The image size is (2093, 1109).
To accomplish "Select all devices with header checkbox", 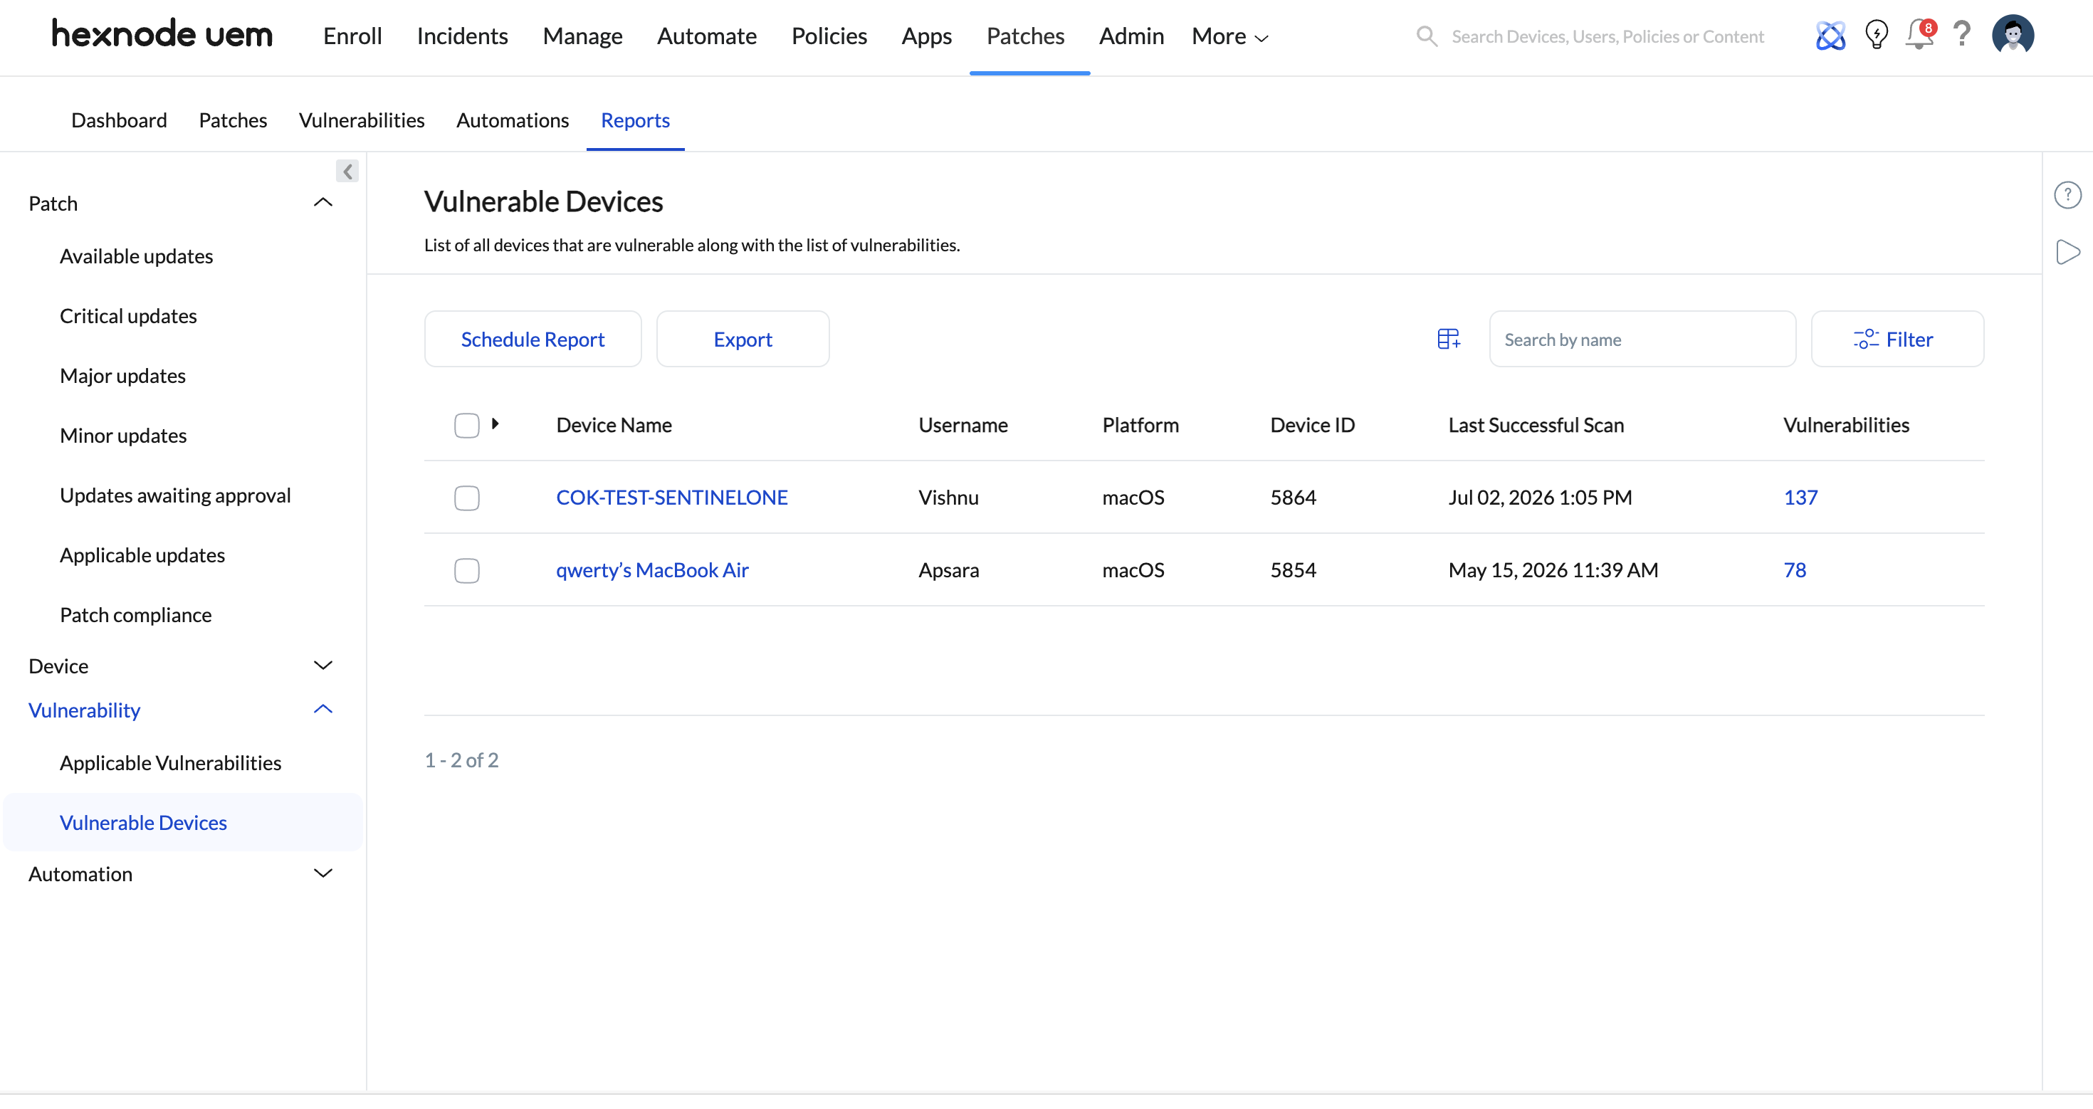I will tap(466, 425).
